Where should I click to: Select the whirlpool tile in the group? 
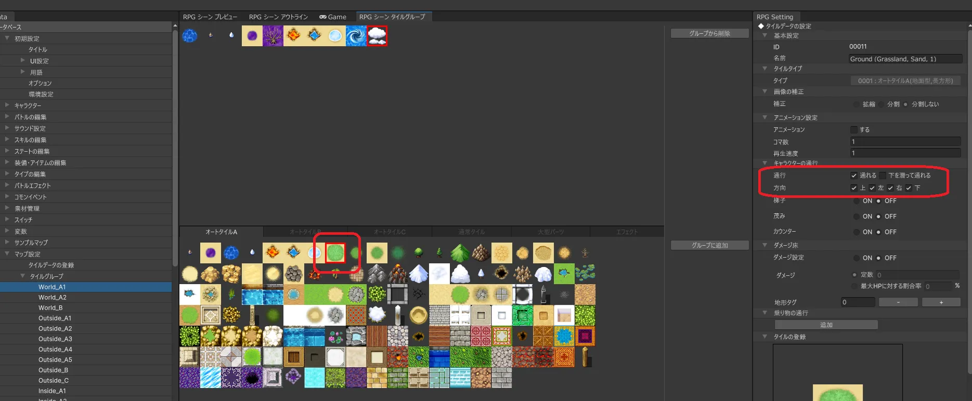[x=356, y=36]
